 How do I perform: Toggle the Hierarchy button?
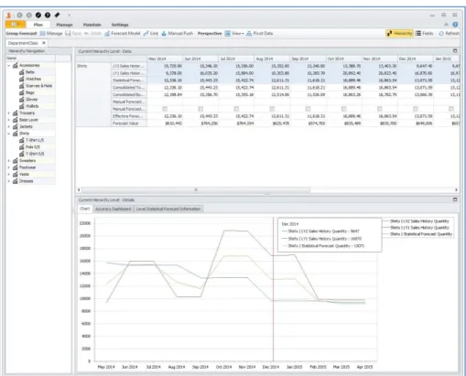point(399,33)
